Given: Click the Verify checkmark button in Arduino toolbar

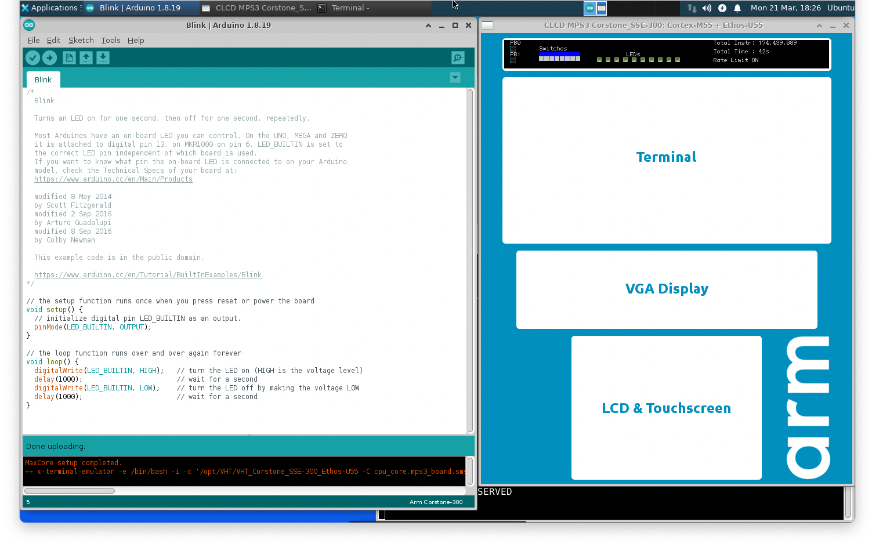Looking at the screenshot, I should [x=32, y=57].
